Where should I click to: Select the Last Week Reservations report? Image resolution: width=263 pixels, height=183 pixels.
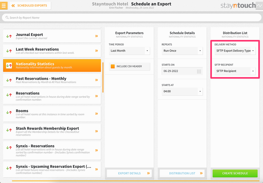point(52,51)
